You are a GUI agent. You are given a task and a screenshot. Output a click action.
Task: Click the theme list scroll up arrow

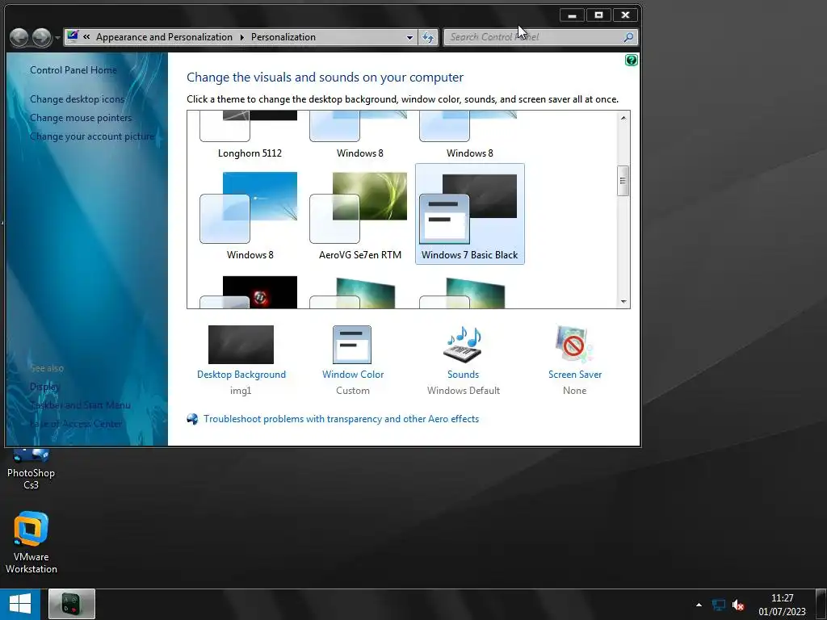(623, 118)
